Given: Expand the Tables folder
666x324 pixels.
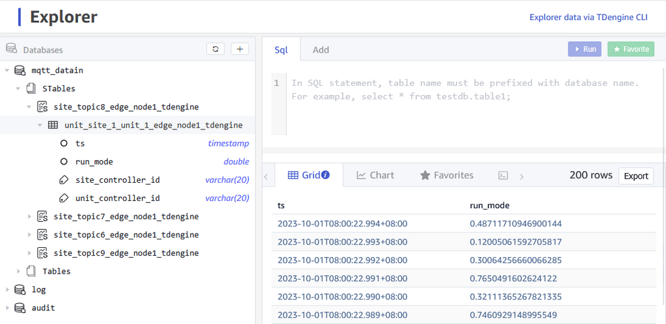Looking at the screenshot, I should pos(19,271).
